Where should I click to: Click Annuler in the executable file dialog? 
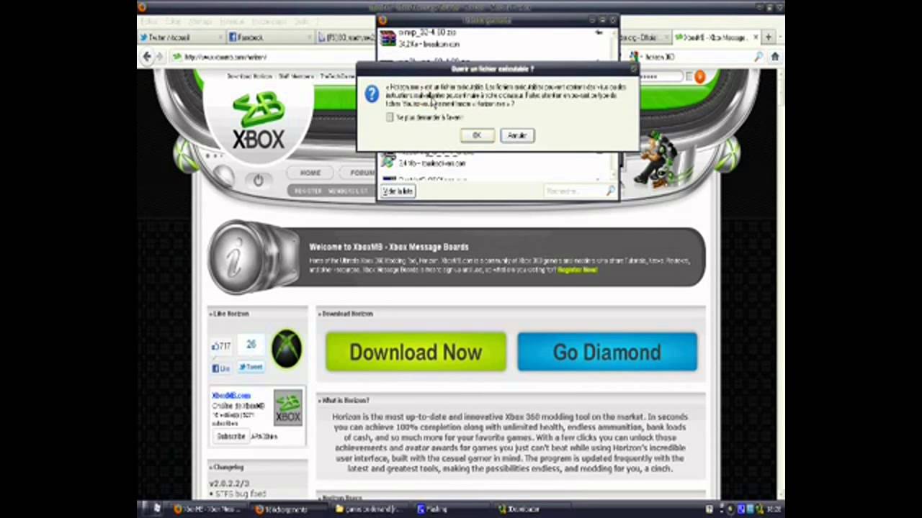pyautogui.click(x=517, y=135)
